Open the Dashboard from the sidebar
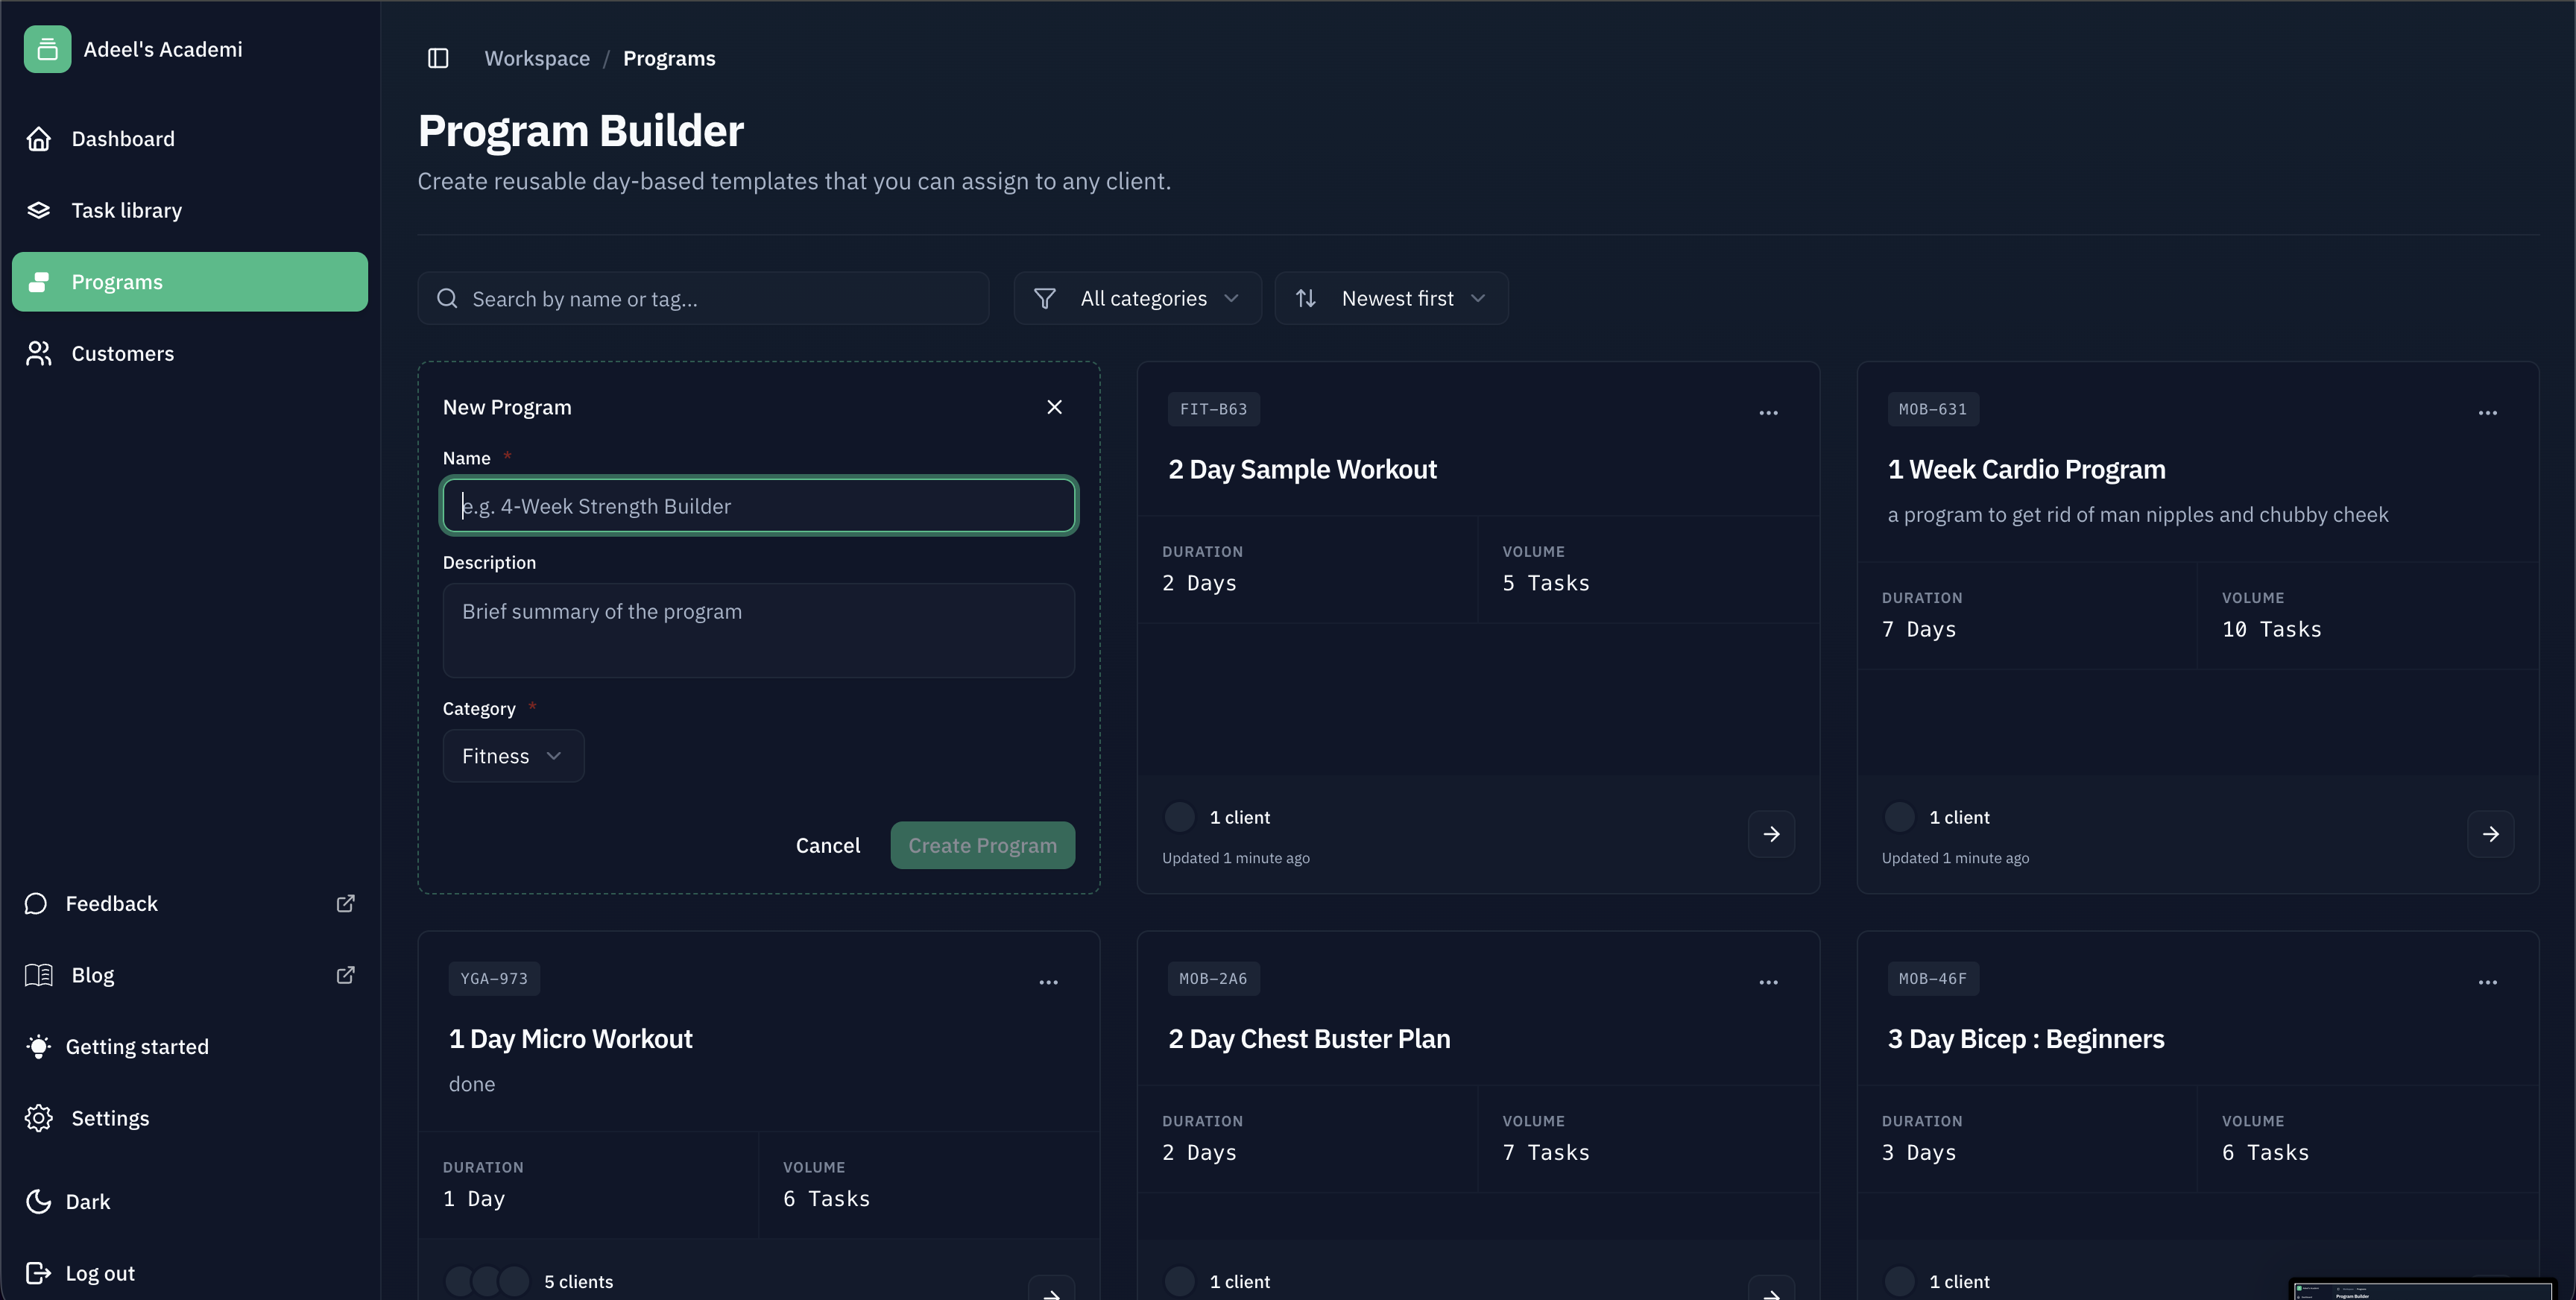 (122, 138)
